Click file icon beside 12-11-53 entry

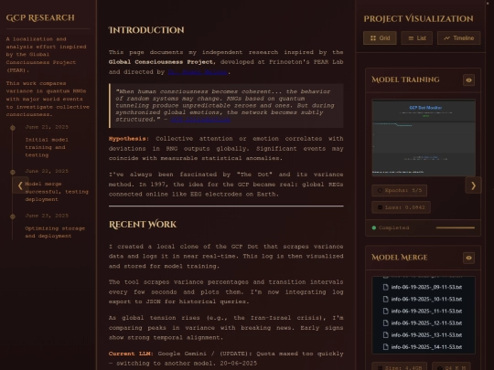pos(386,322)
